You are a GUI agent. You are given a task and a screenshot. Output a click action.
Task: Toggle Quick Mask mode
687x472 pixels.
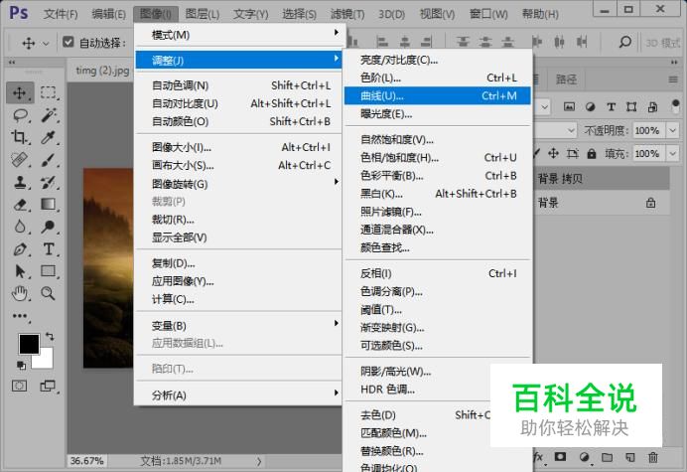[x=19, y=386]
